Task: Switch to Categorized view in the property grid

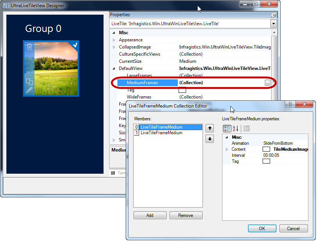Action: pyautogui.click(x=227, y=128)
